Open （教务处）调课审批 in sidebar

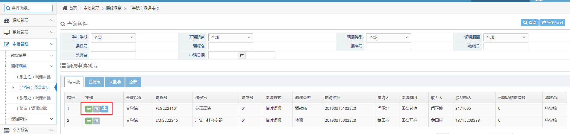point(34,98)
